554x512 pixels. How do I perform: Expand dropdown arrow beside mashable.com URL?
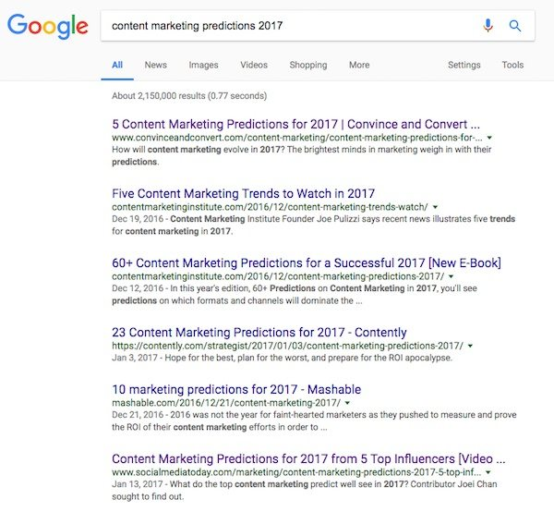point(347,403)
